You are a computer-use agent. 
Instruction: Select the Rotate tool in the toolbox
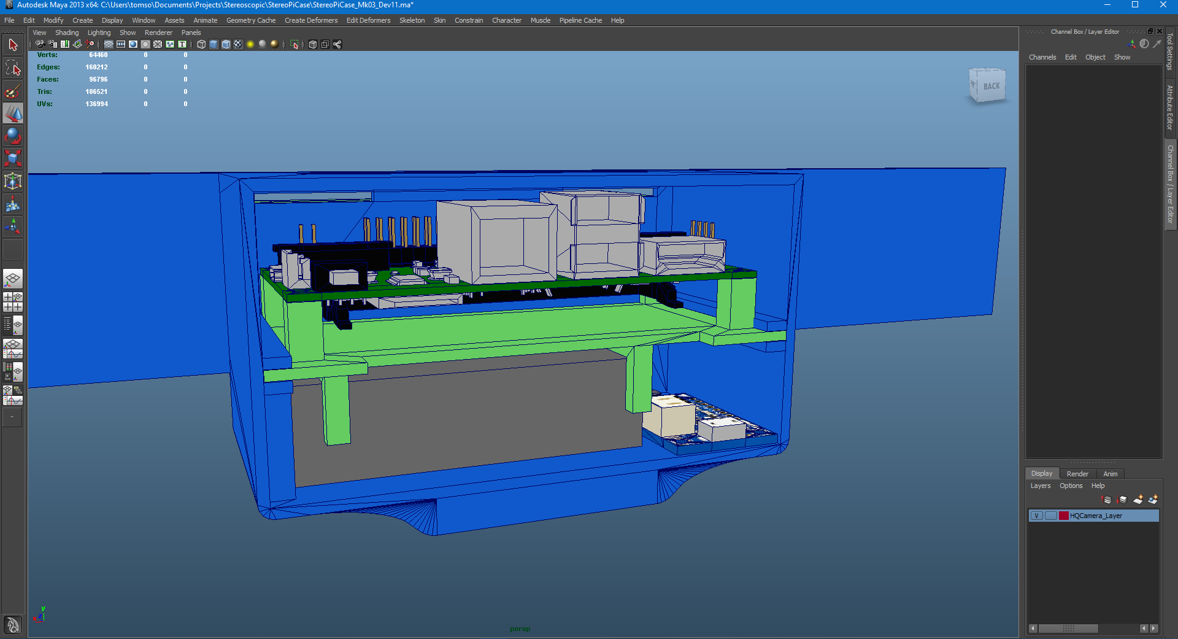coord(13,136)
